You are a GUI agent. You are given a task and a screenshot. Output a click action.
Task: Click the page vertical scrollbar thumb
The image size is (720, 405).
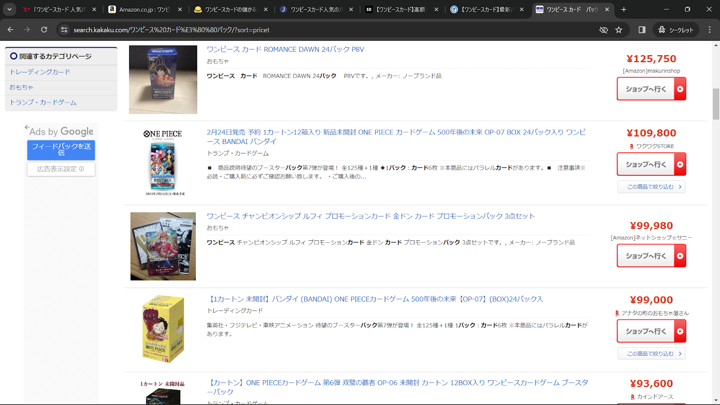716,104
